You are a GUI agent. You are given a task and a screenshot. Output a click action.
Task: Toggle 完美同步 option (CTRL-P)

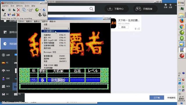[x=56, y=35]
